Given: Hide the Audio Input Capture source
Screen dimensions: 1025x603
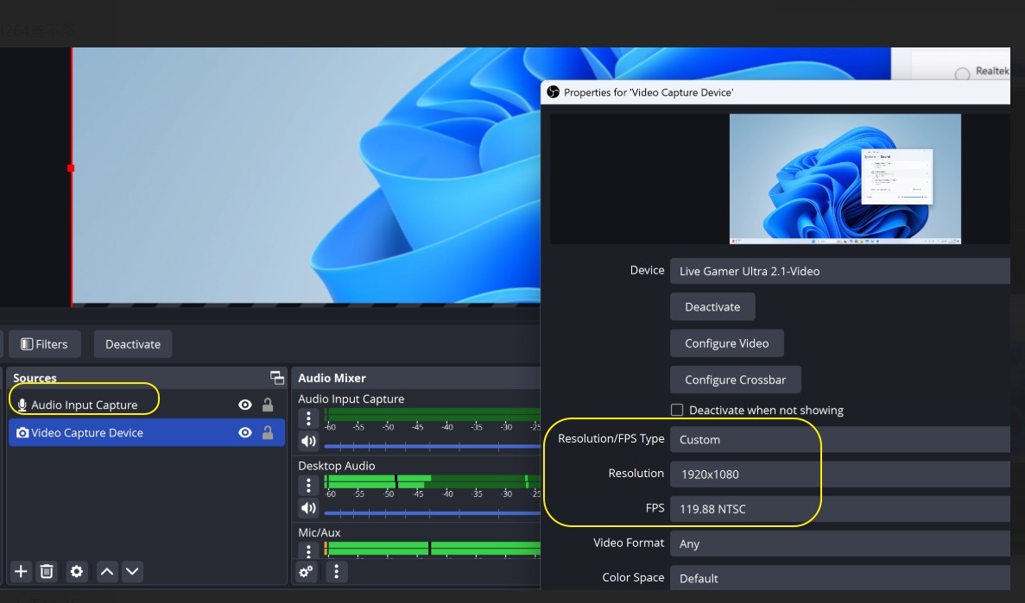Looking at the screenshot, I should pos(245,405).
